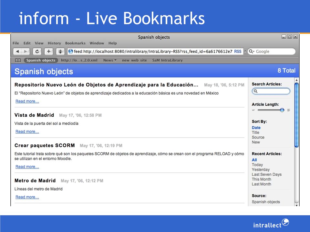Viewport: 310px width, 232px height.
Task: Open the Bookmarks menu
Action: click(75, 43)
